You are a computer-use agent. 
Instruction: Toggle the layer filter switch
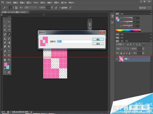pyautogui.click(x=144, y=44)
